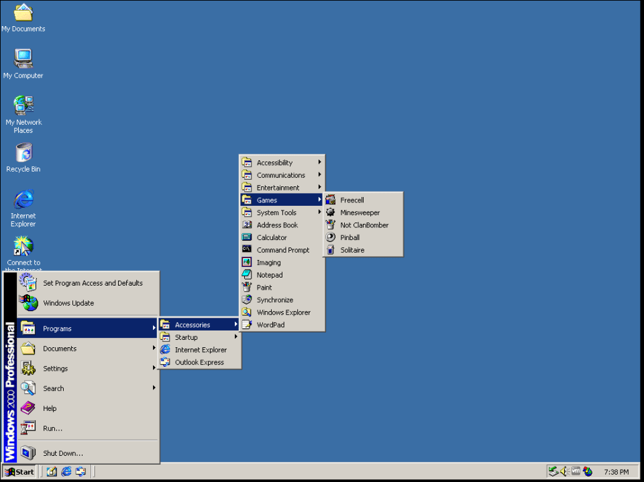Open Run... dialog from Start menu
The width and height of the screenshot is (644, 482).
click(52, 428)
